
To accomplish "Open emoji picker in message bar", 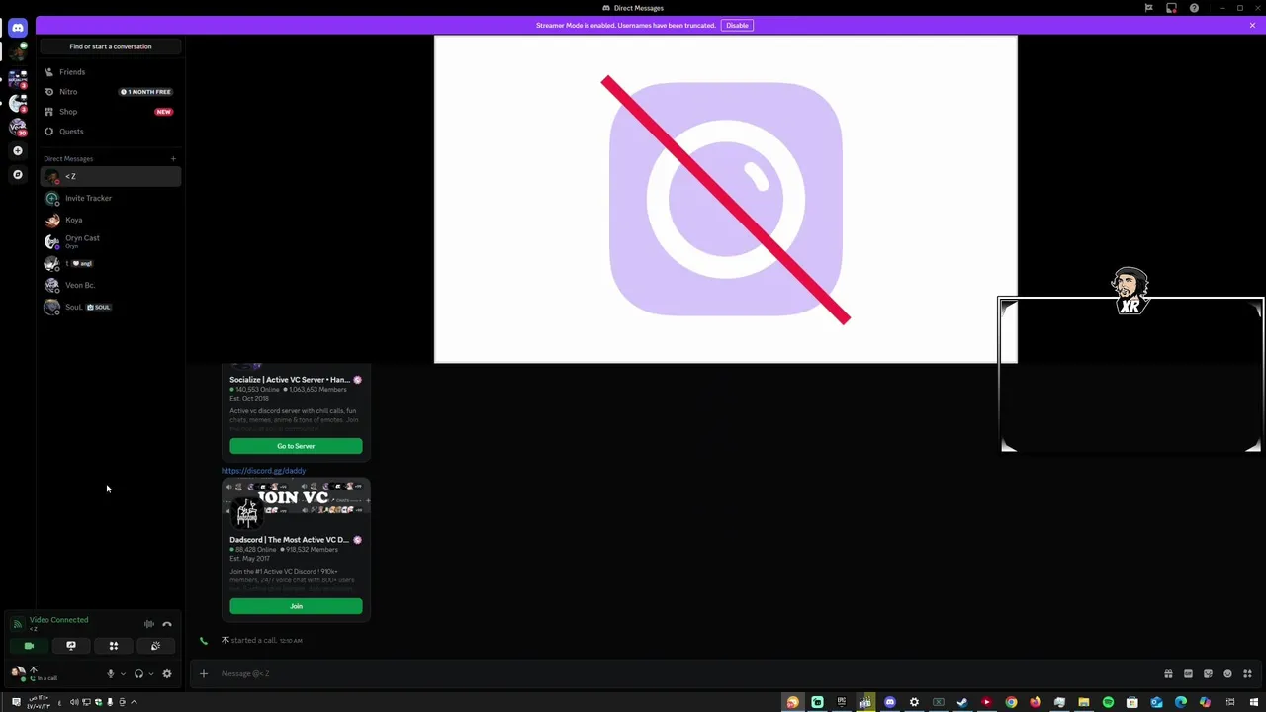I will point(1227,674).
